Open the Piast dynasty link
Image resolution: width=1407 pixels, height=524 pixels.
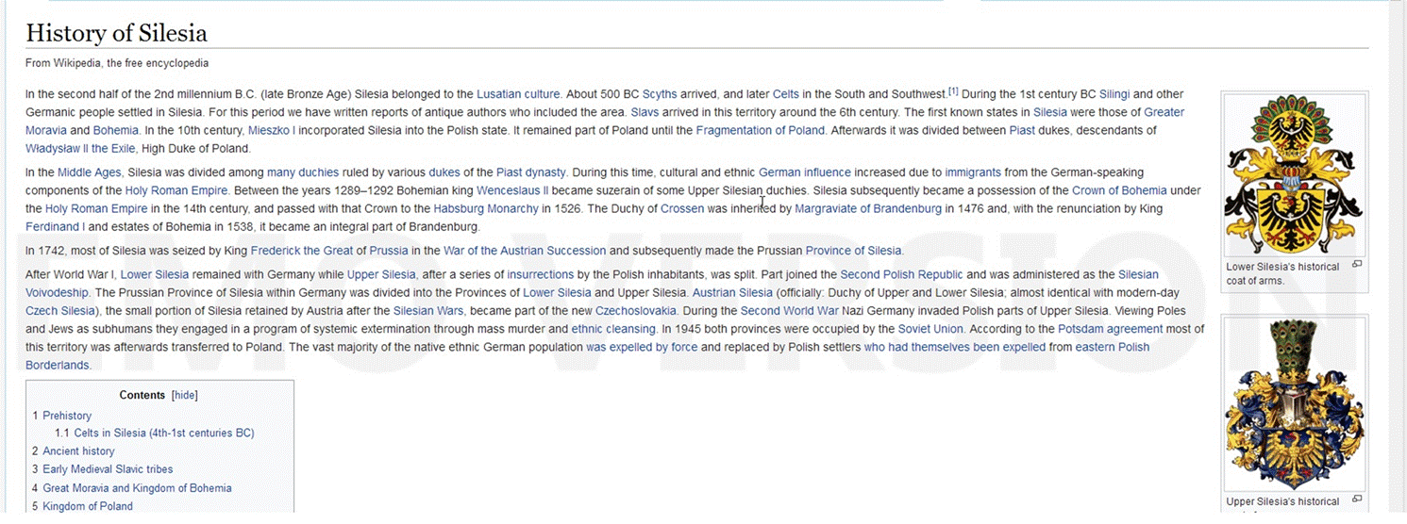[x=531, y=172]
